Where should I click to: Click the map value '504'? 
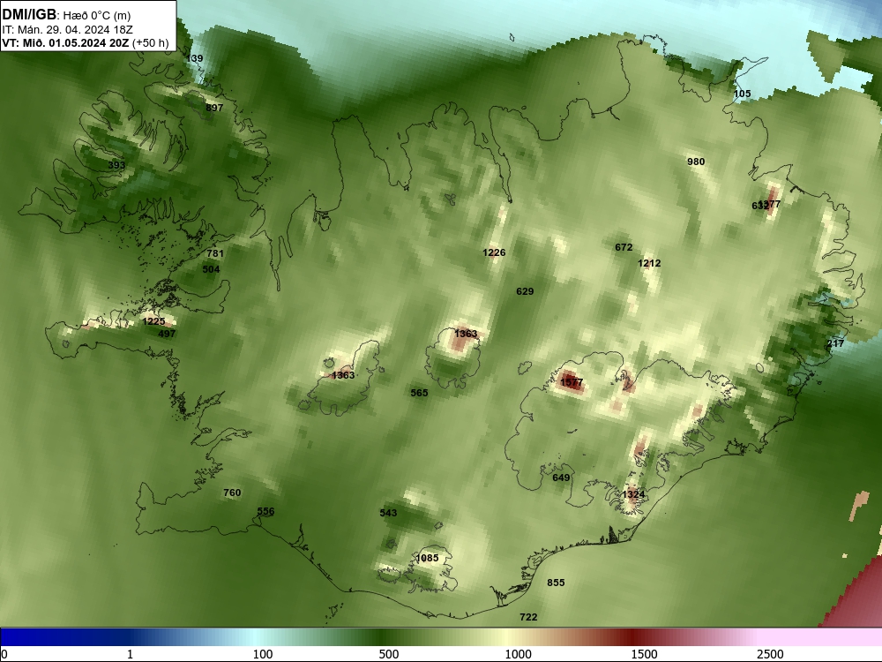211,269
